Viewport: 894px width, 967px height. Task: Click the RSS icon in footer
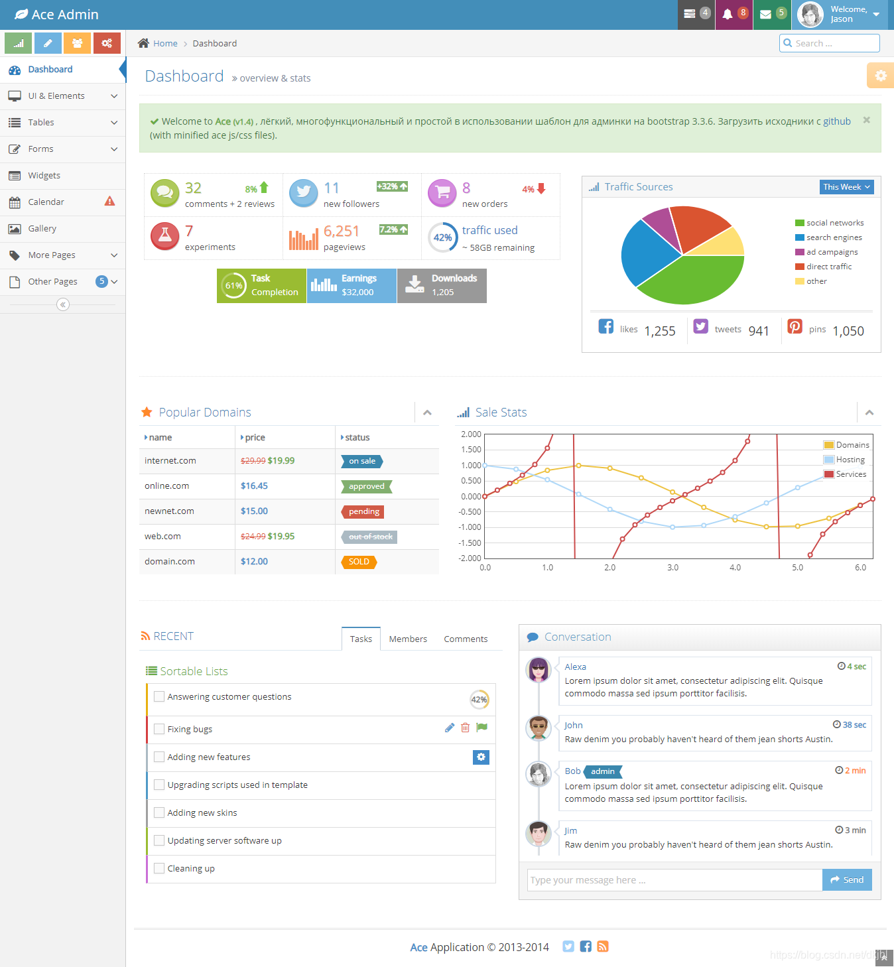[x=603, y=946]
